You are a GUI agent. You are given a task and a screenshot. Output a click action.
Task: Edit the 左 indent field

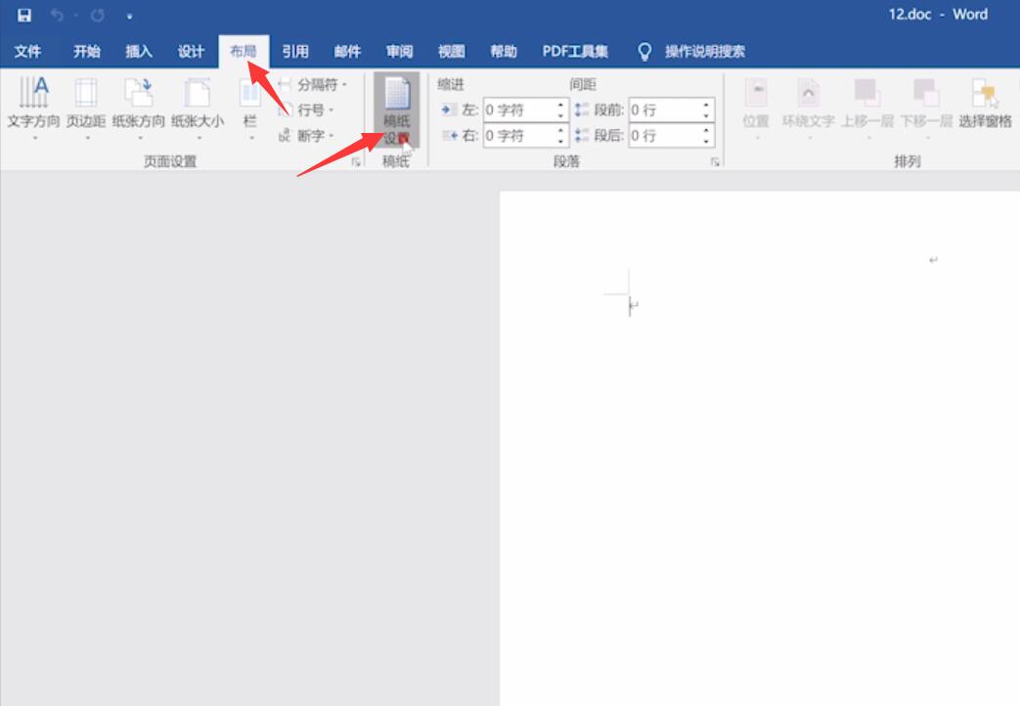tap(519, 110)
